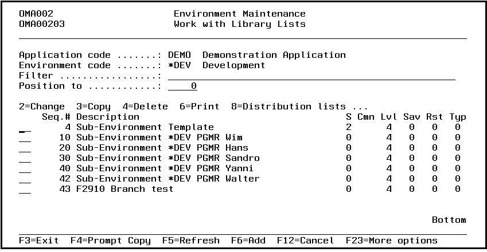Viewport: 487px width, 252px height.
Task: Select F4=Prompt Copy at the bottom
Action: [110, 241]
